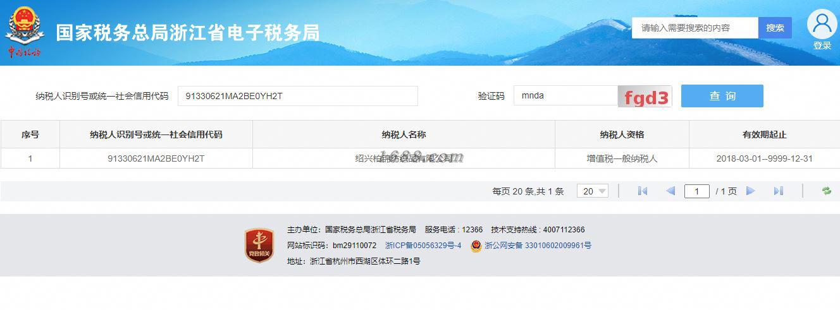Click the 国家税务总局浙江省电子税务局 title
The width and height of the screenshot is (840, 310).
point(188,33)
